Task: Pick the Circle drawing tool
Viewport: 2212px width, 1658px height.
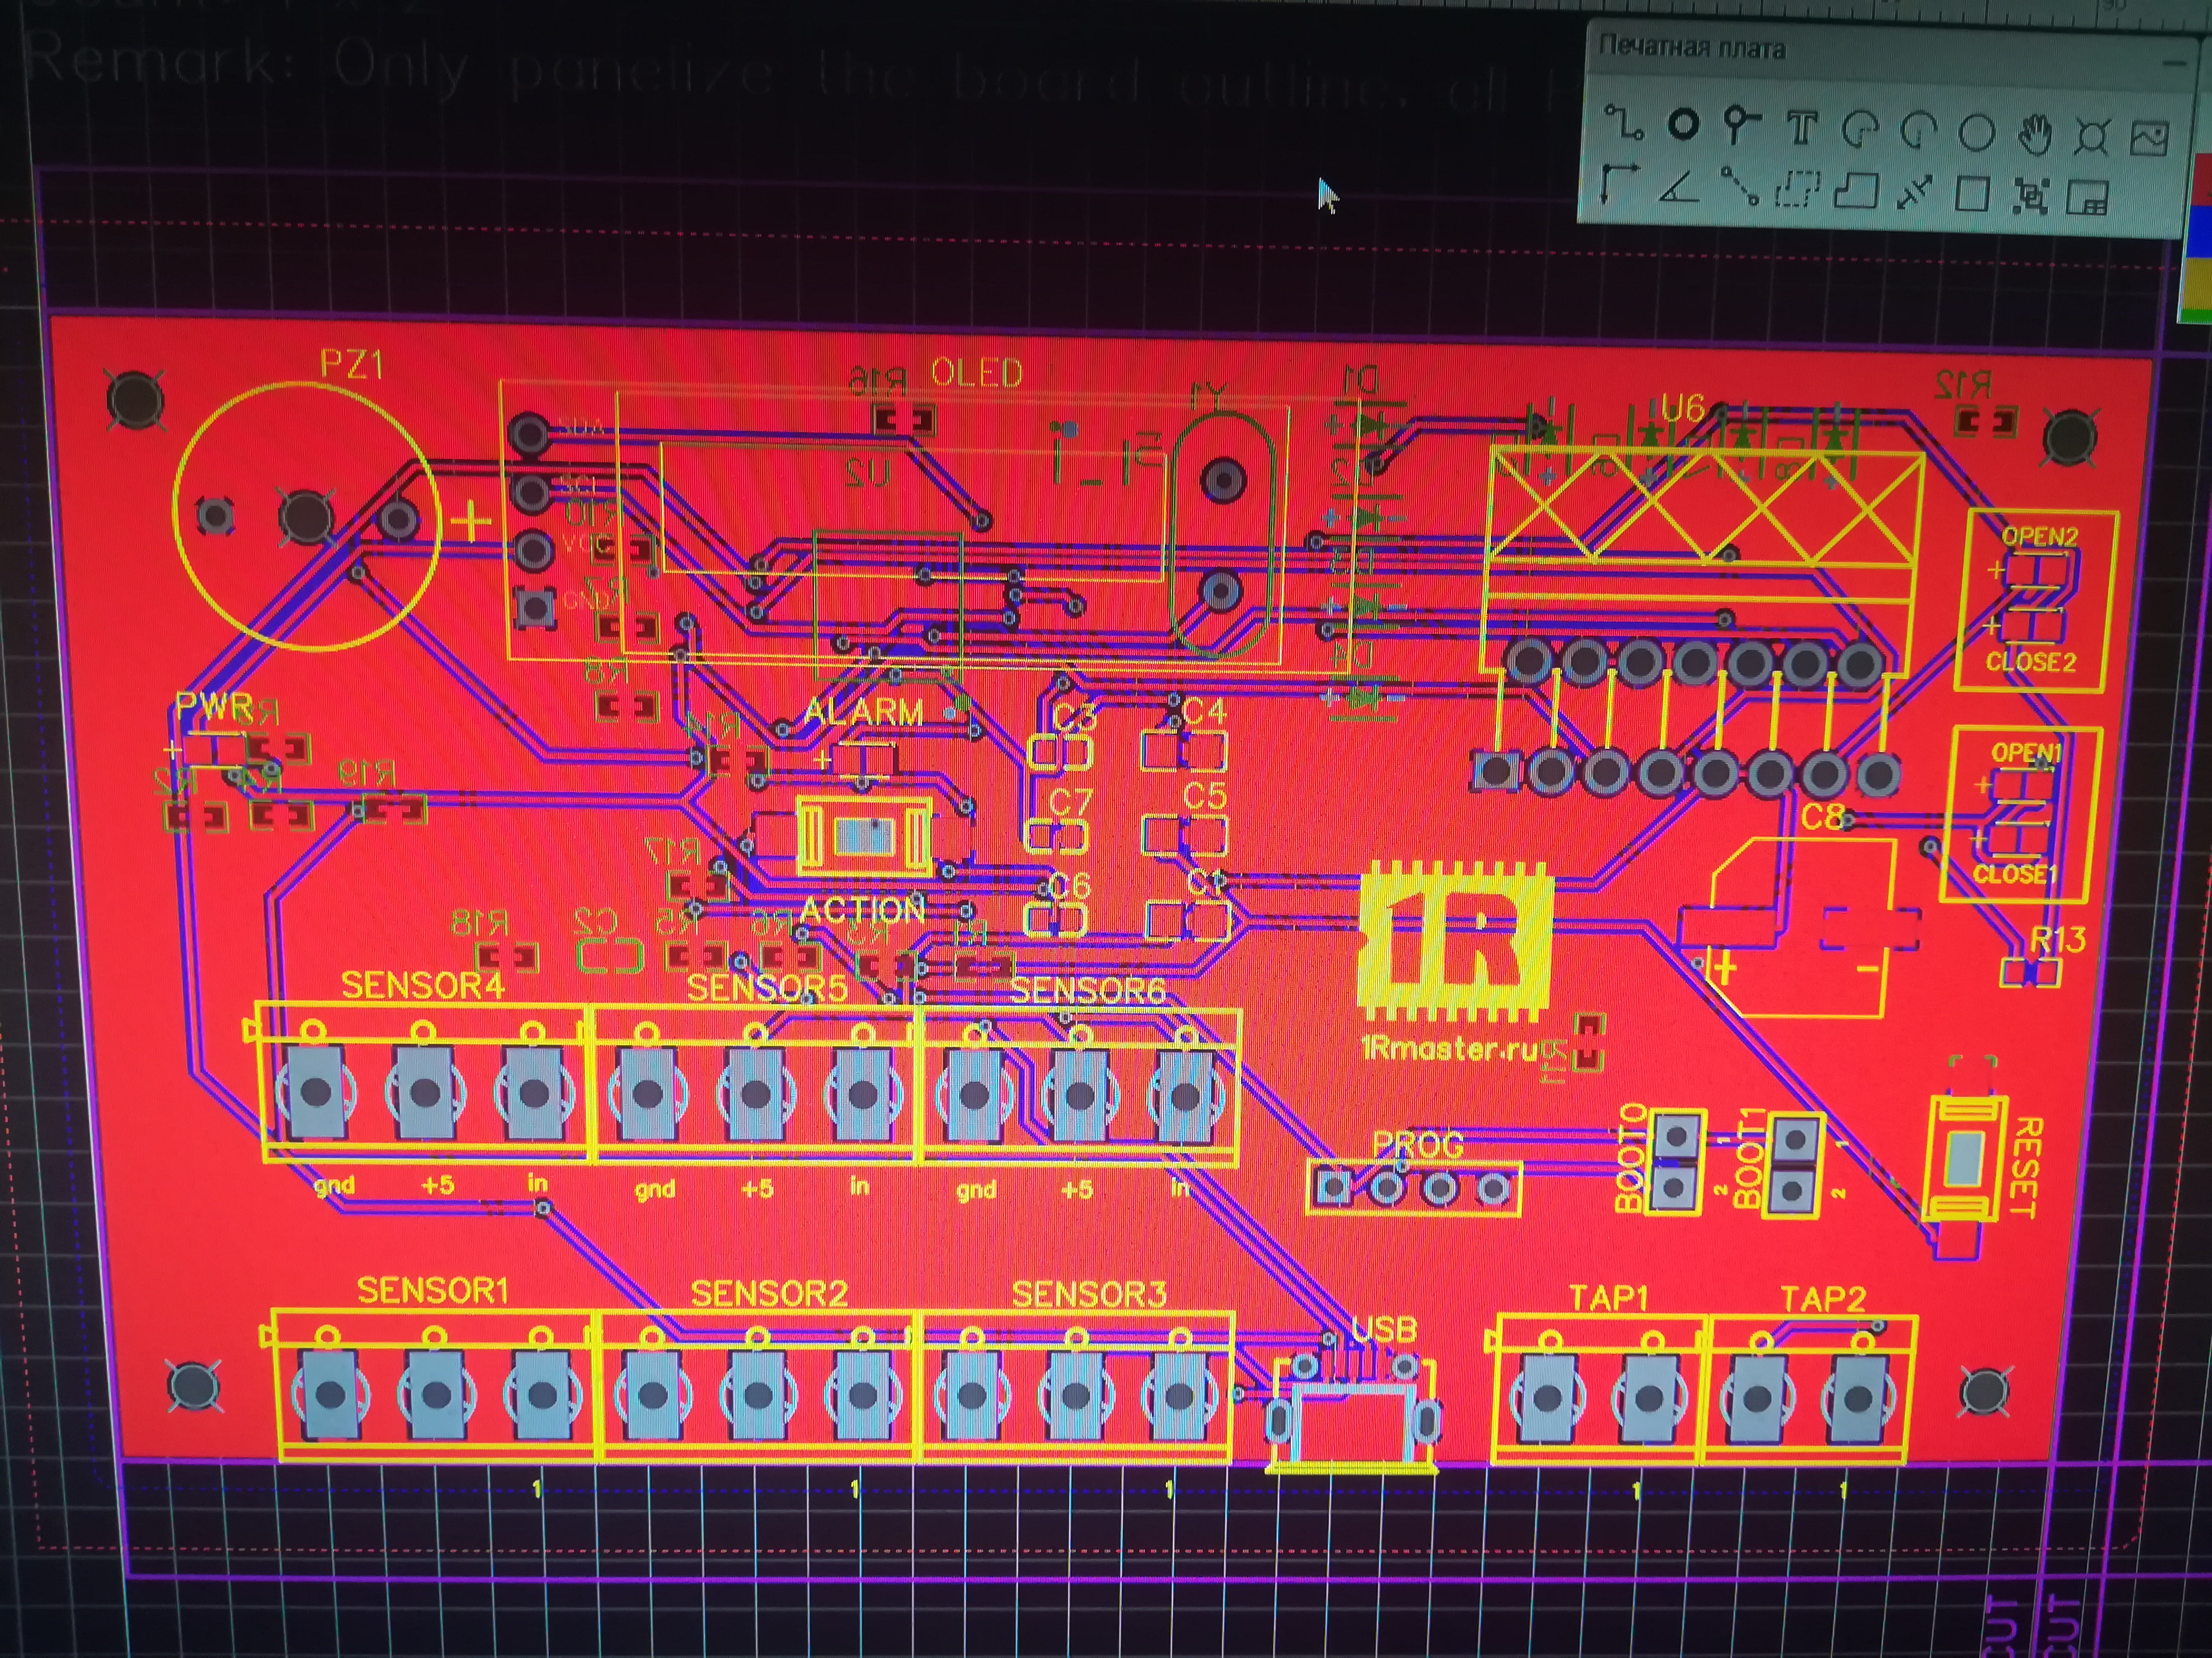Action: (x=1976, y=133)
